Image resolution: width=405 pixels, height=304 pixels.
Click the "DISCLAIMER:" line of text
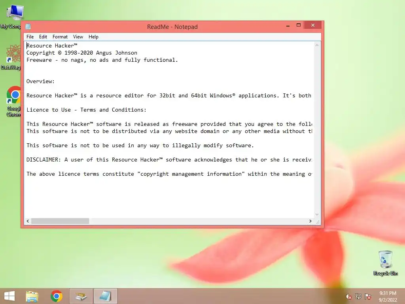coord(169,160)
